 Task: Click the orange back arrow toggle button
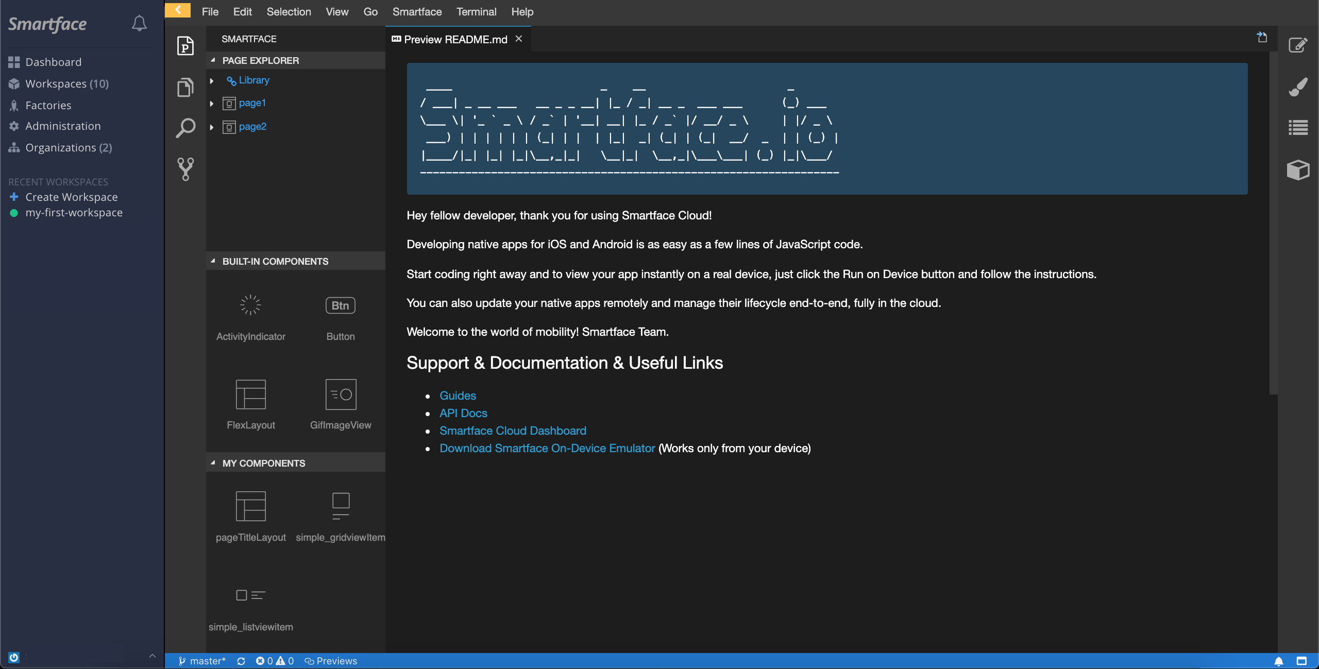click(178, 10)
